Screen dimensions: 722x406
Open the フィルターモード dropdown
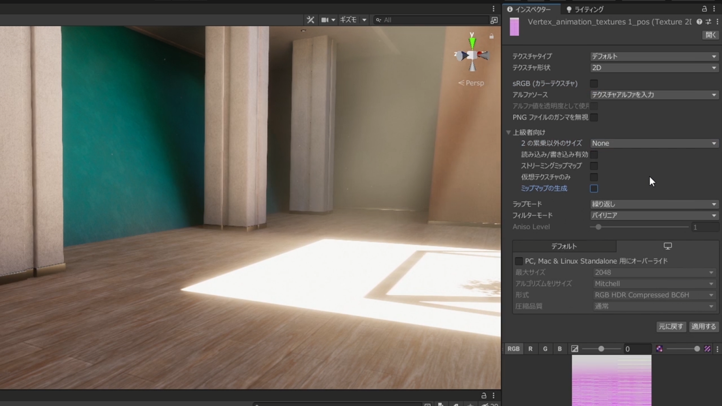653,215
